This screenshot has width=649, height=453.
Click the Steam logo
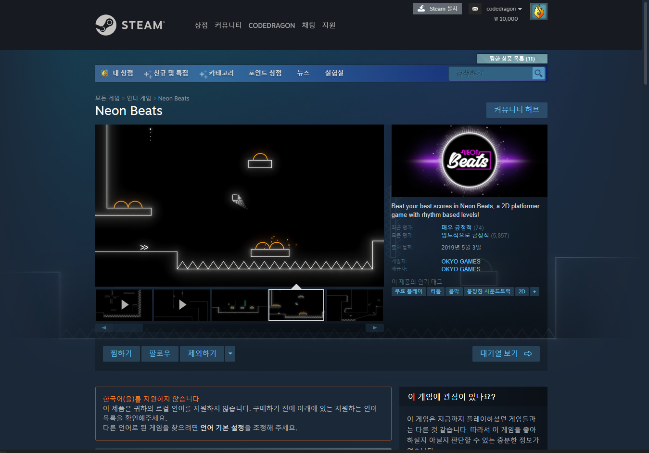(130, 25)
